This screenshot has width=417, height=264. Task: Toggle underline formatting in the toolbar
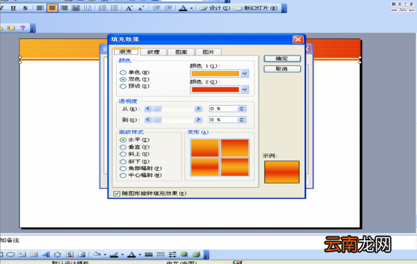click(13, 8)
